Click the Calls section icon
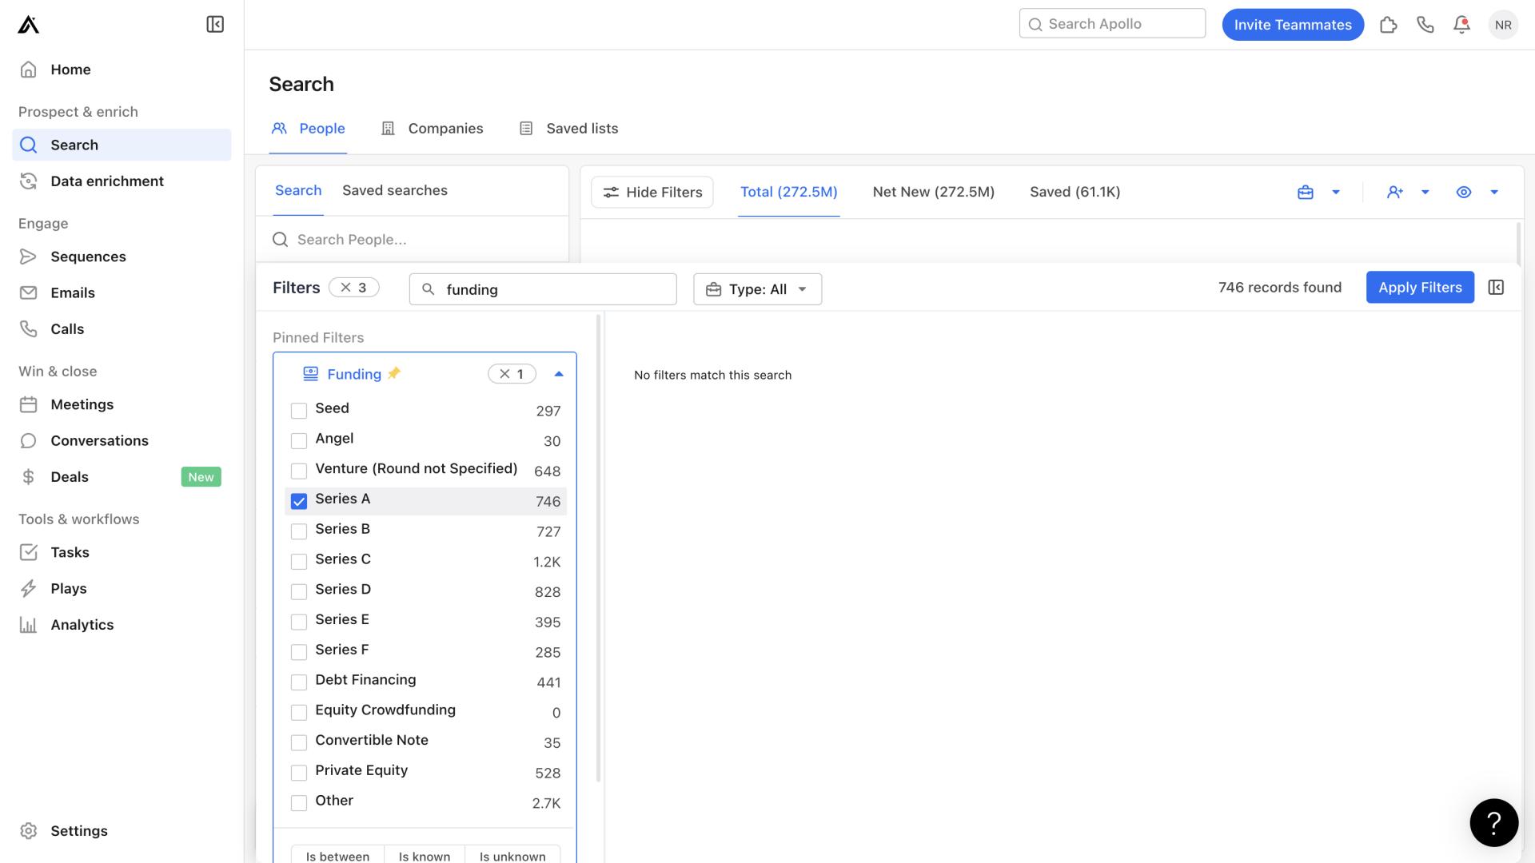Viewport: 1535px width, 863px height. click(x=29, y=328)
